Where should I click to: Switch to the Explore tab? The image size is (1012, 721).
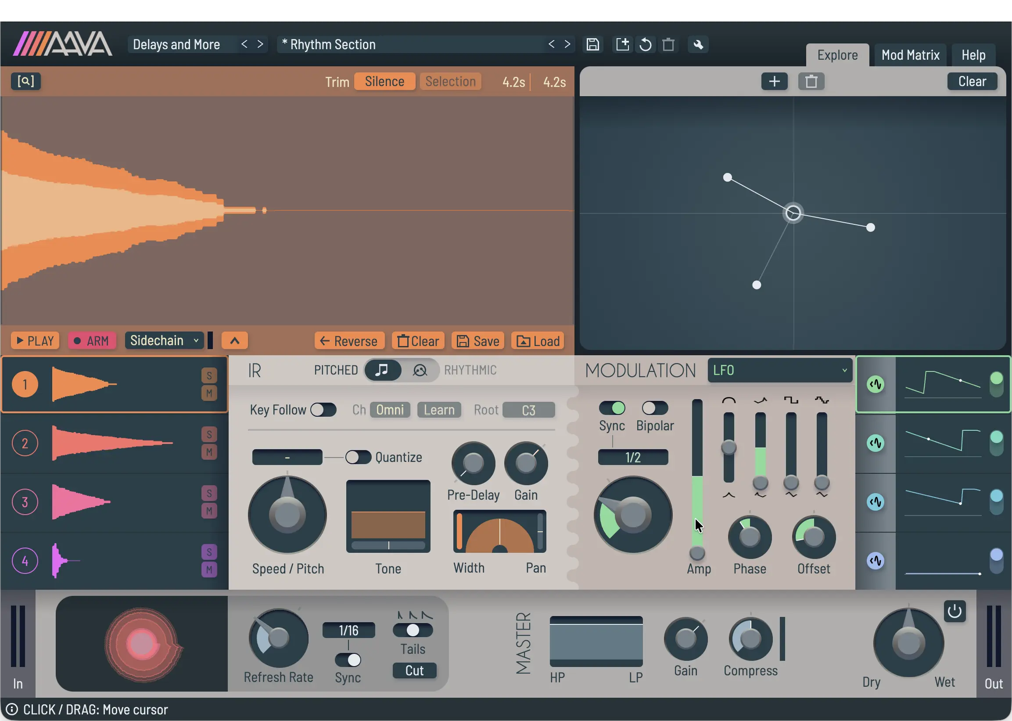coord(837,55)
